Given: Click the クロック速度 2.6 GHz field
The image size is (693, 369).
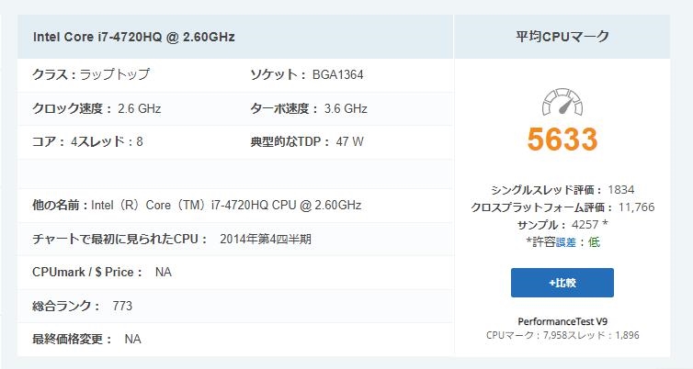Looking at the screenshot, I should click(x=97, y=108).
